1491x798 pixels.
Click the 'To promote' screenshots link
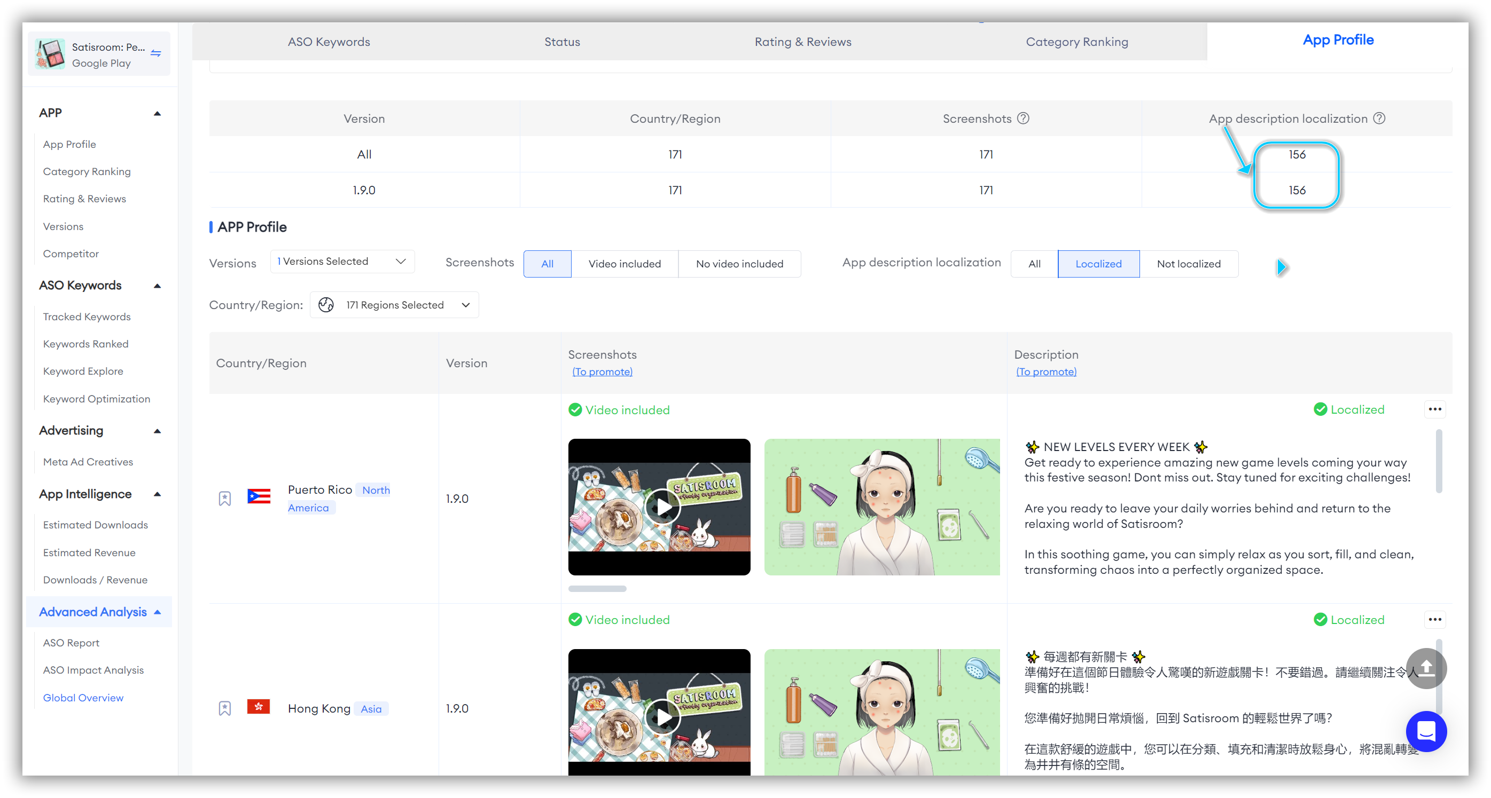tap(602, 372)
